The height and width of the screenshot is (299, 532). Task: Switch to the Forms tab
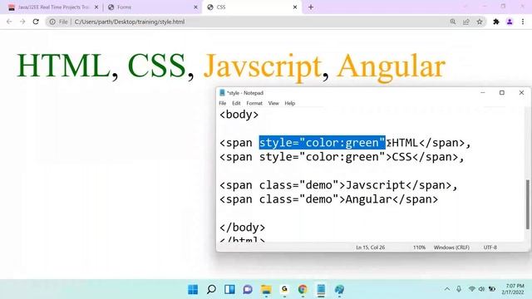point(153,7)
